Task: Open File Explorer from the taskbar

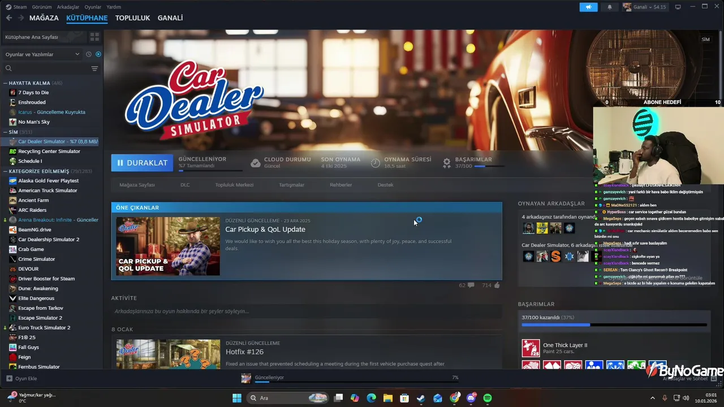Action: [x=388, y=398]
